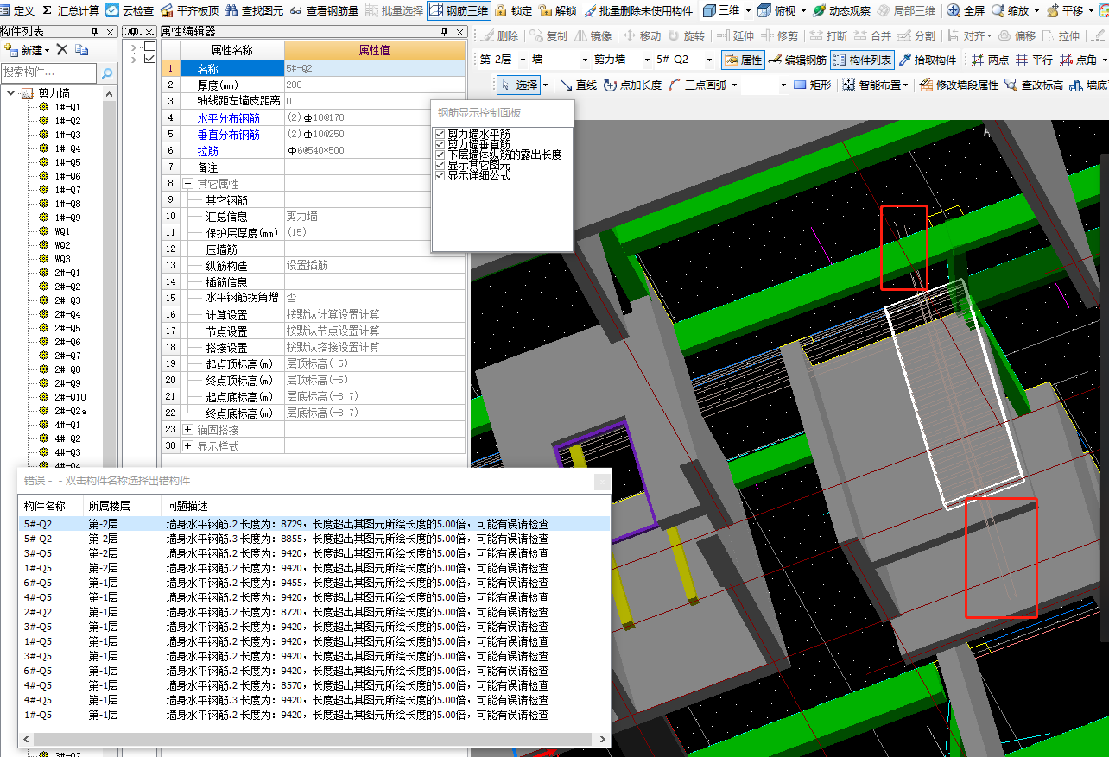The height and width of the screenshot is (757, 1109).
Task: Click 编辑钢筋 edit rebar button
Action: [796, 60]
